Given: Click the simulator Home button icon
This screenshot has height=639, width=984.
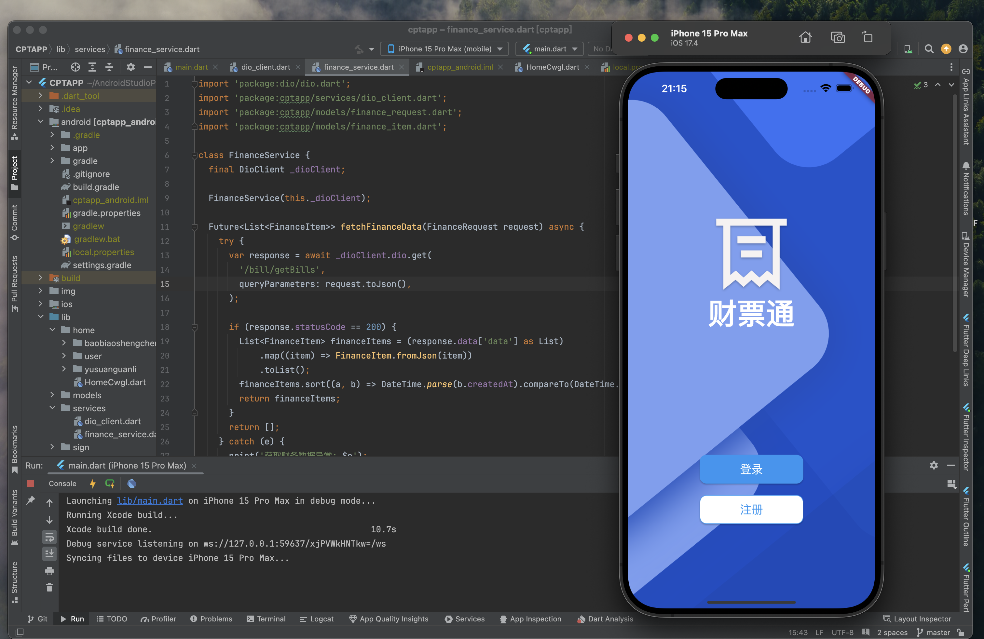Looking at the screenshot, I should (x=805, y=38).
